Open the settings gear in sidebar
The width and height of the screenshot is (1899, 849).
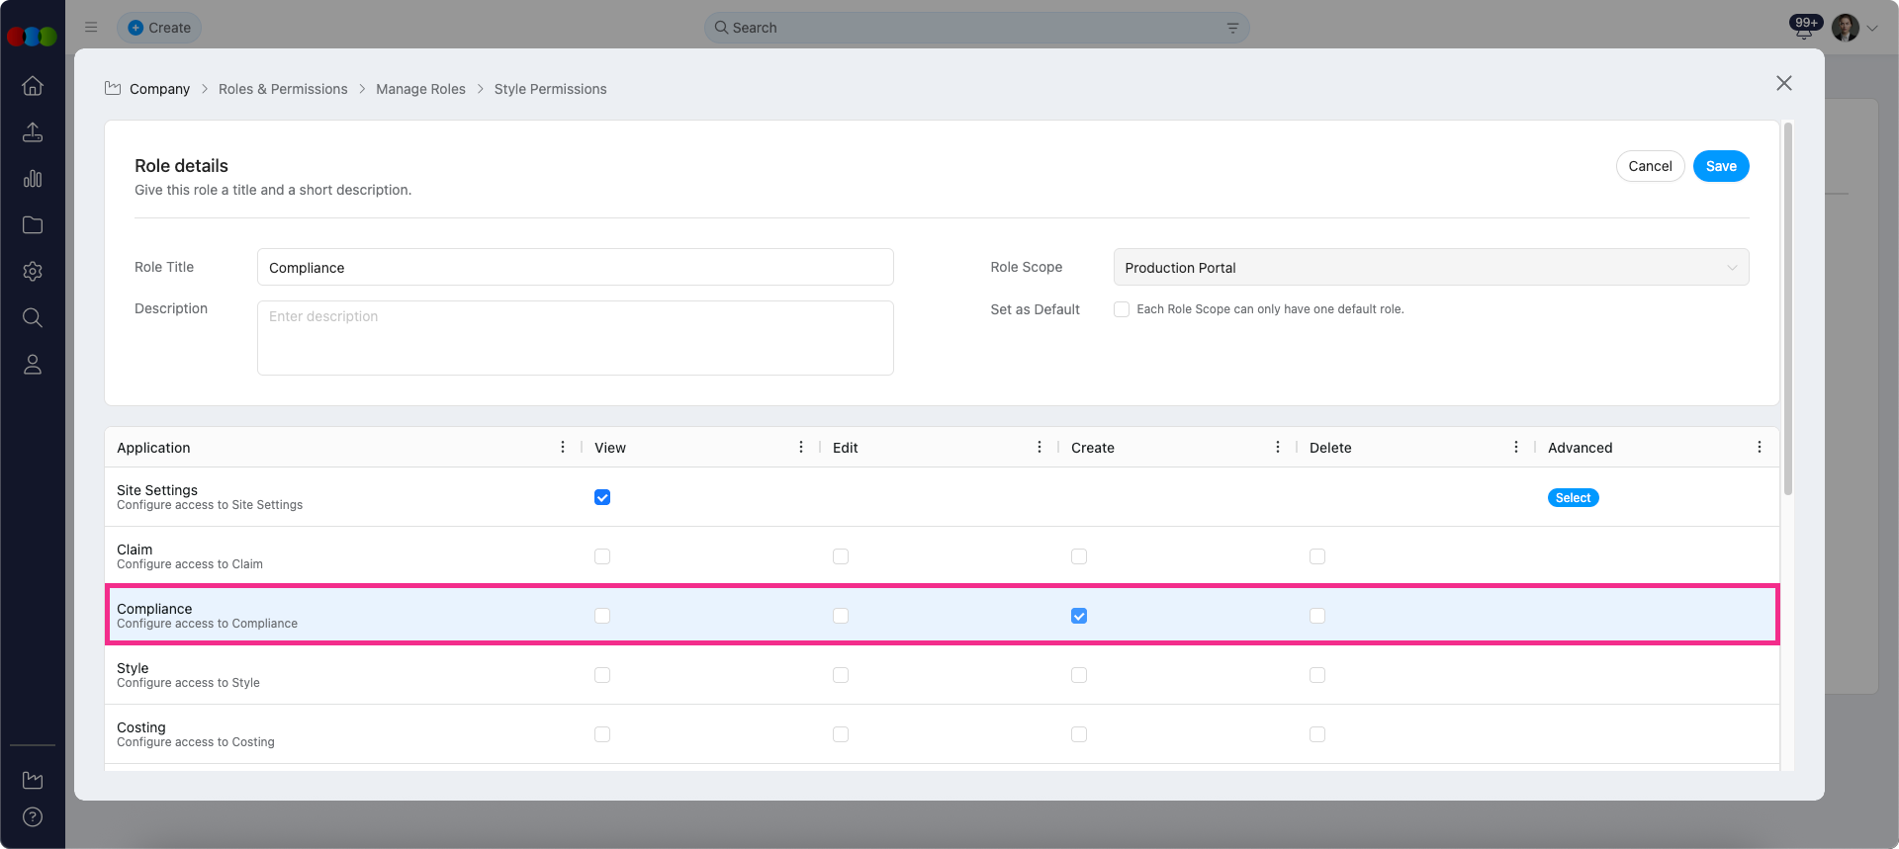click(x=33, y=272)
